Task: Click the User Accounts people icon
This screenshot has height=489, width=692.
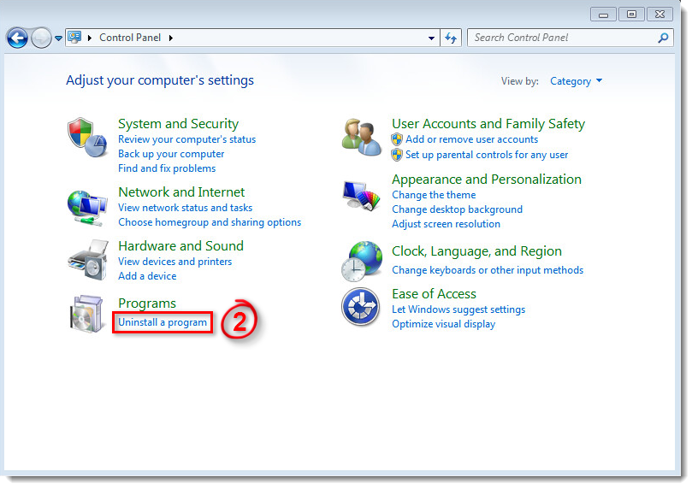Action: (362, 137)
